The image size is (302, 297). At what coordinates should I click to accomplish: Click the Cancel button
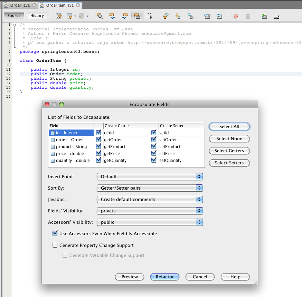pos(200,277)
